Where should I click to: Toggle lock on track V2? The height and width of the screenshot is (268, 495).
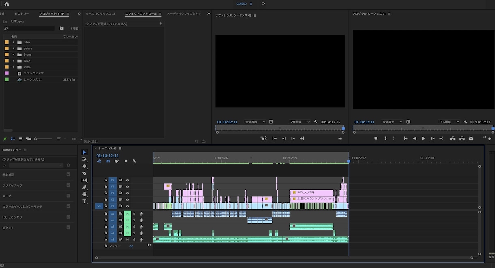(106, 200)
